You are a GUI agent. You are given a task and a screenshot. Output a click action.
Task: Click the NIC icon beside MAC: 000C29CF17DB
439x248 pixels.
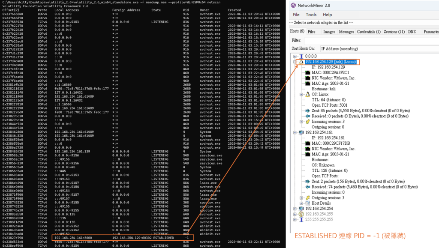[308, 143]
